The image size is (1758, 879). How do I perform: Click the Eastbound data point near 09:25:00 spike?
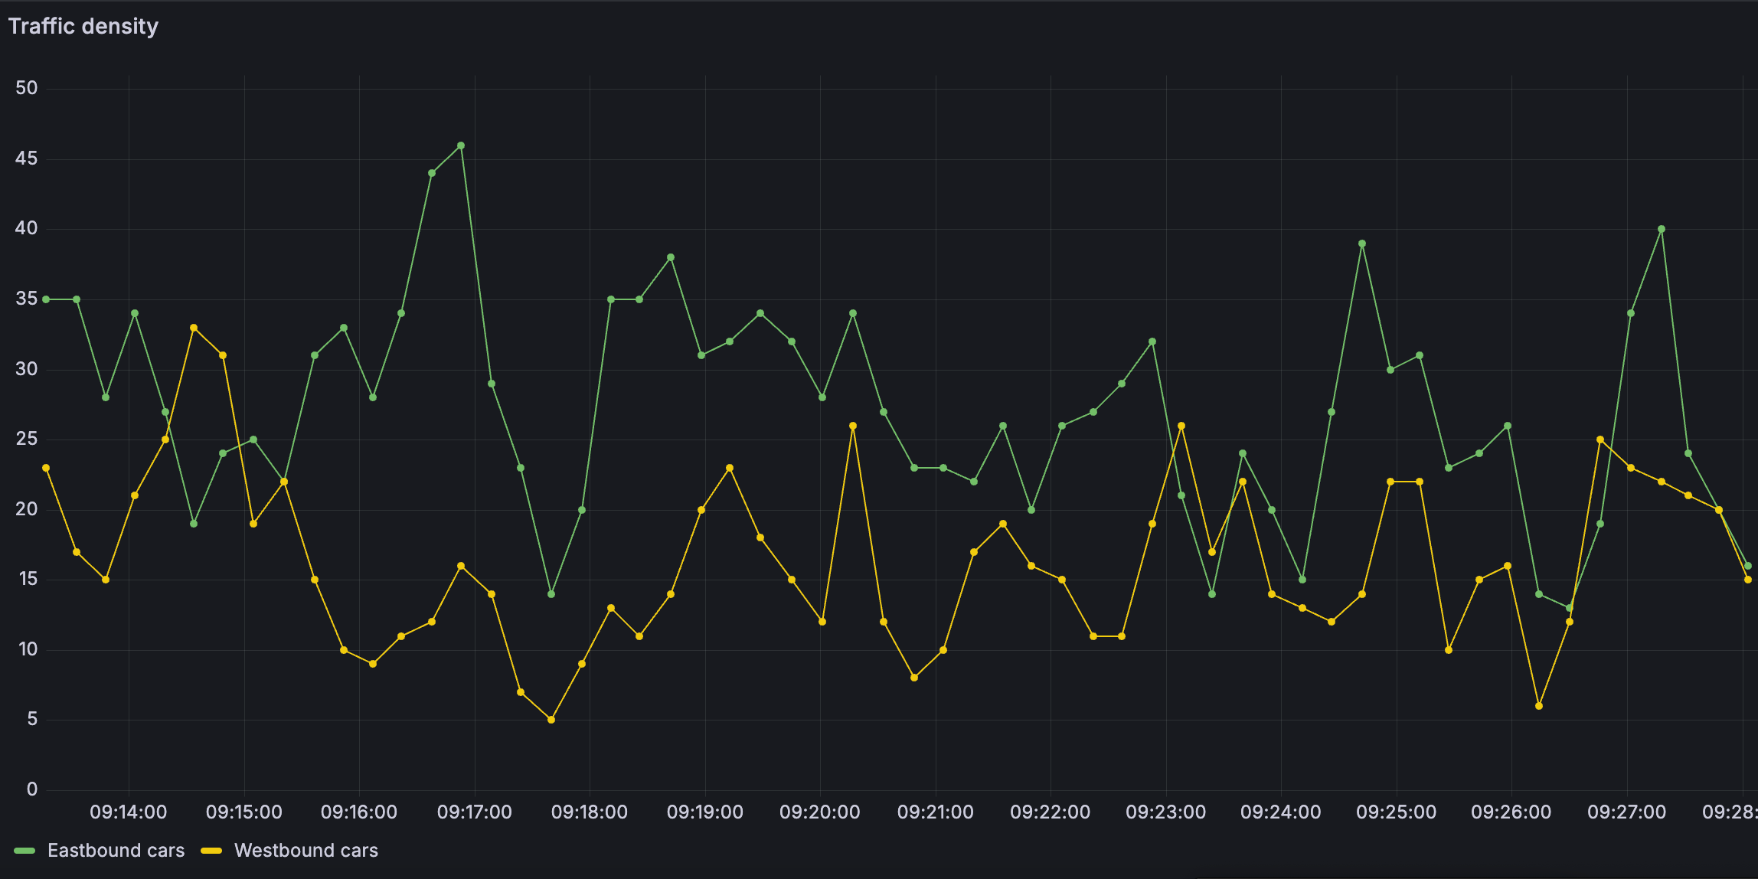pyautogui.click(x=1363, y=243)
